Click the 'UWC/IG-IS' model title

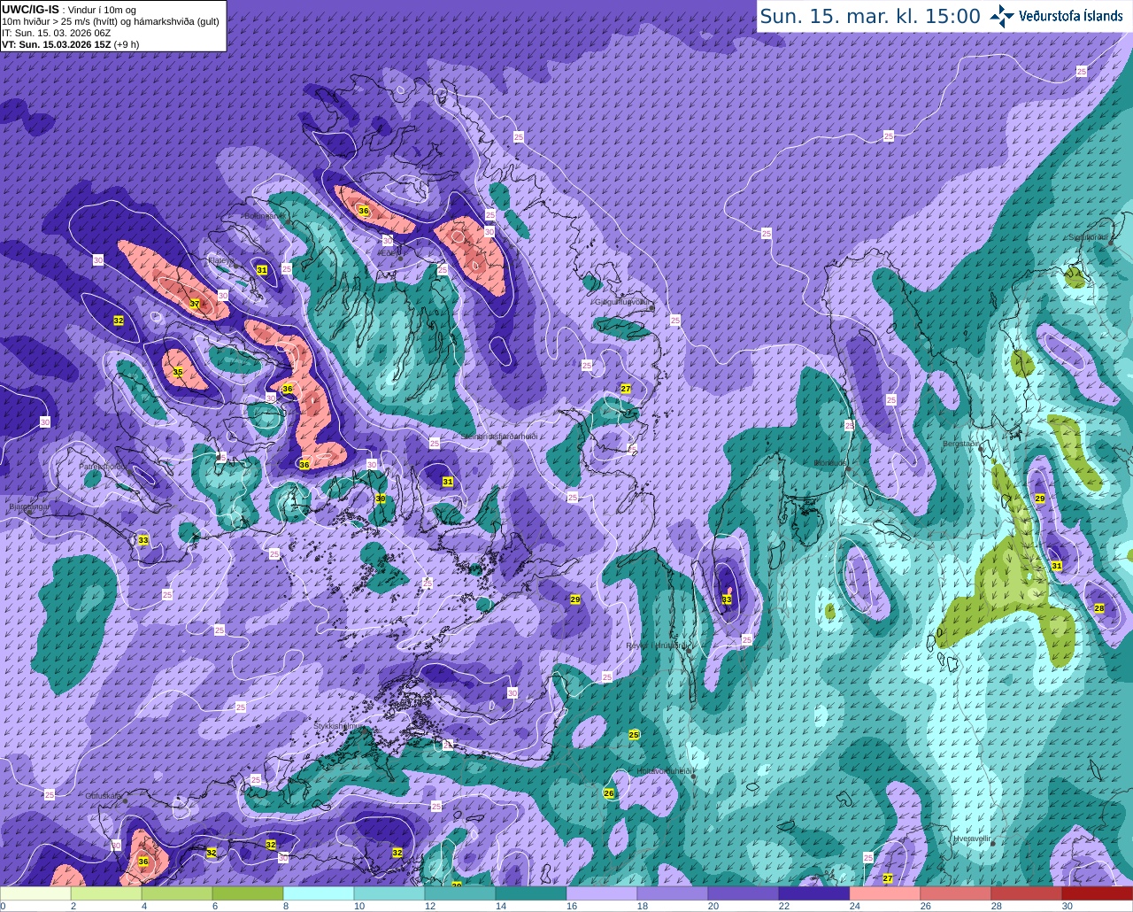(x=30, y=9)
